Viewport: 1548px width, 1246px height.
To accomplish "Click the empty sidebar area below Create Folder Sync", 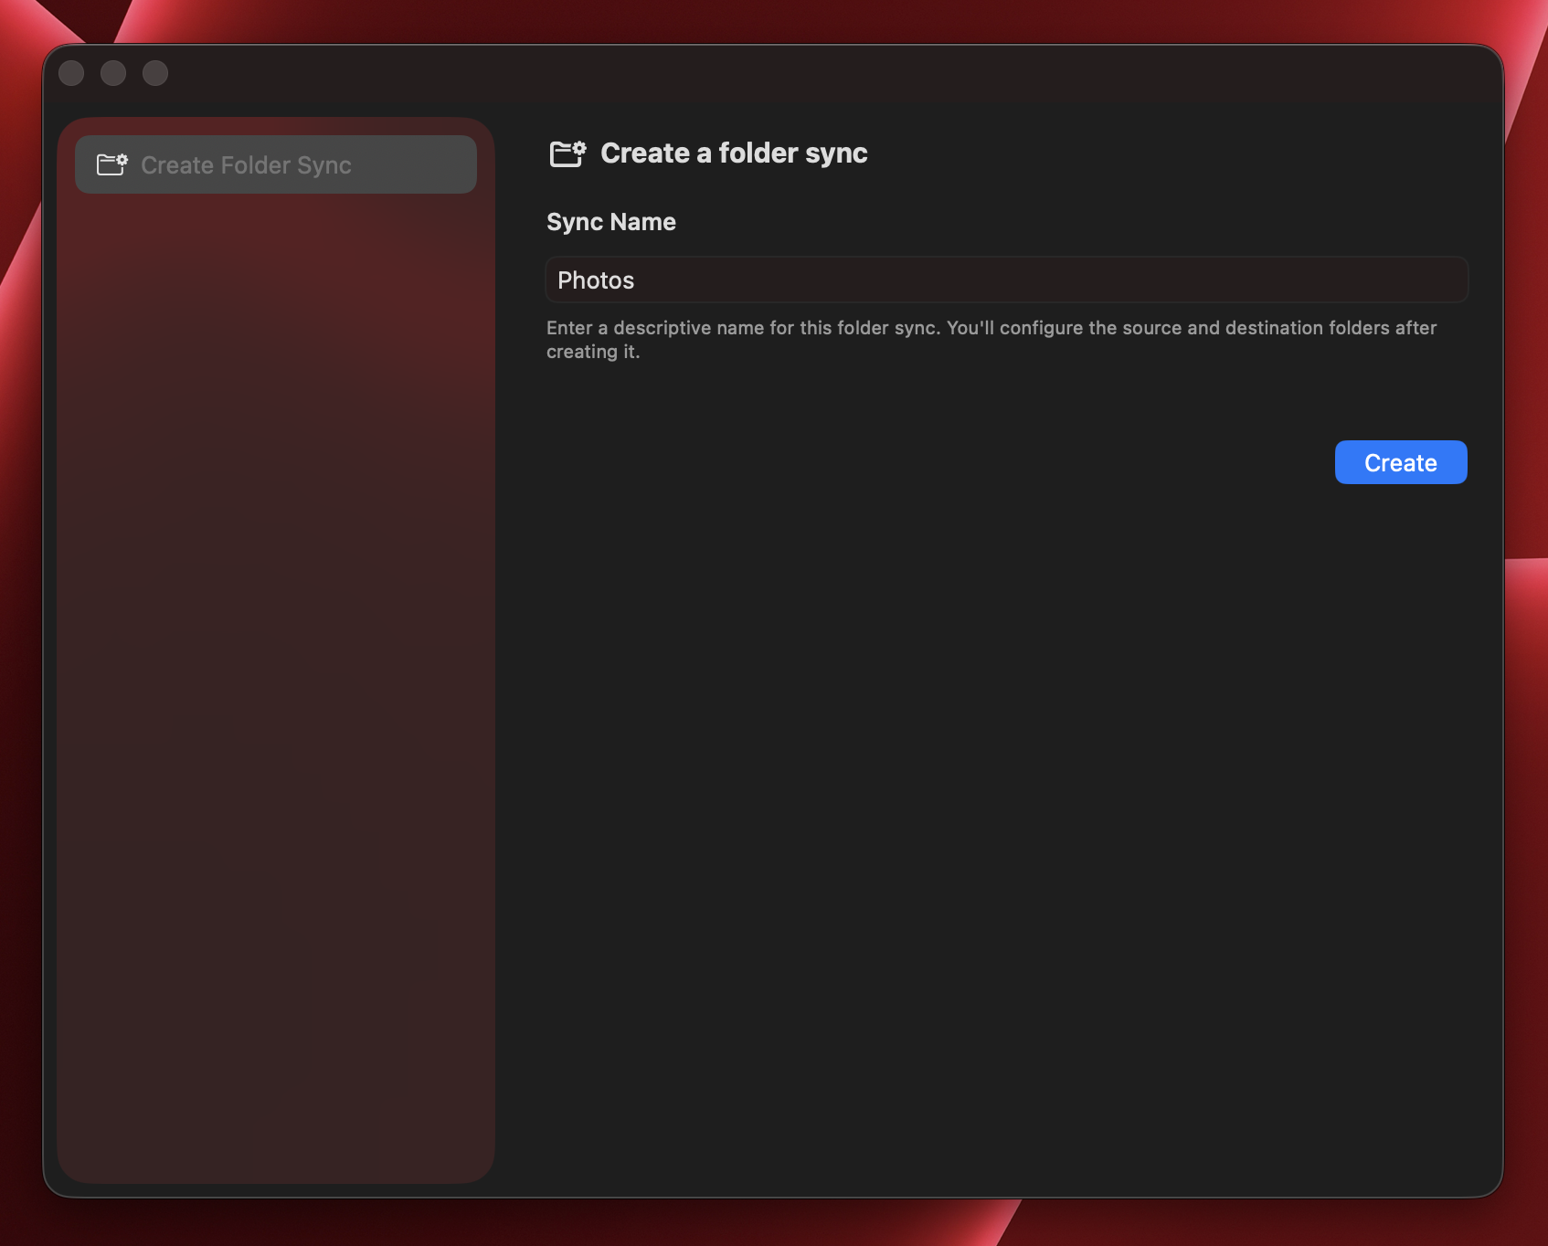I will (274, 639).
